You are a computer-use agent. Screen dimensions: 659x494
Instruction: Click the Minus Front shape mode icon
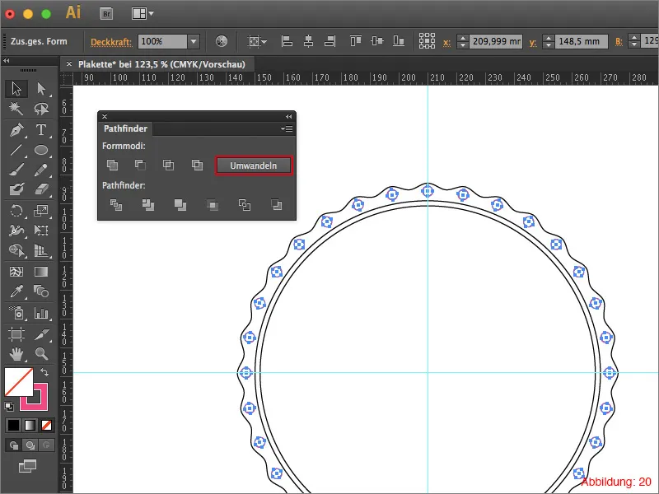pyautogui.click(x=140, y=165)
